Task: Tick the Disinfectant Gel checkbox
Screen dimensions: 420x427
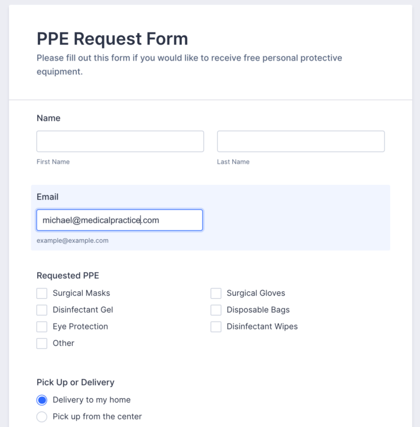Action: (x=42, y=310)
